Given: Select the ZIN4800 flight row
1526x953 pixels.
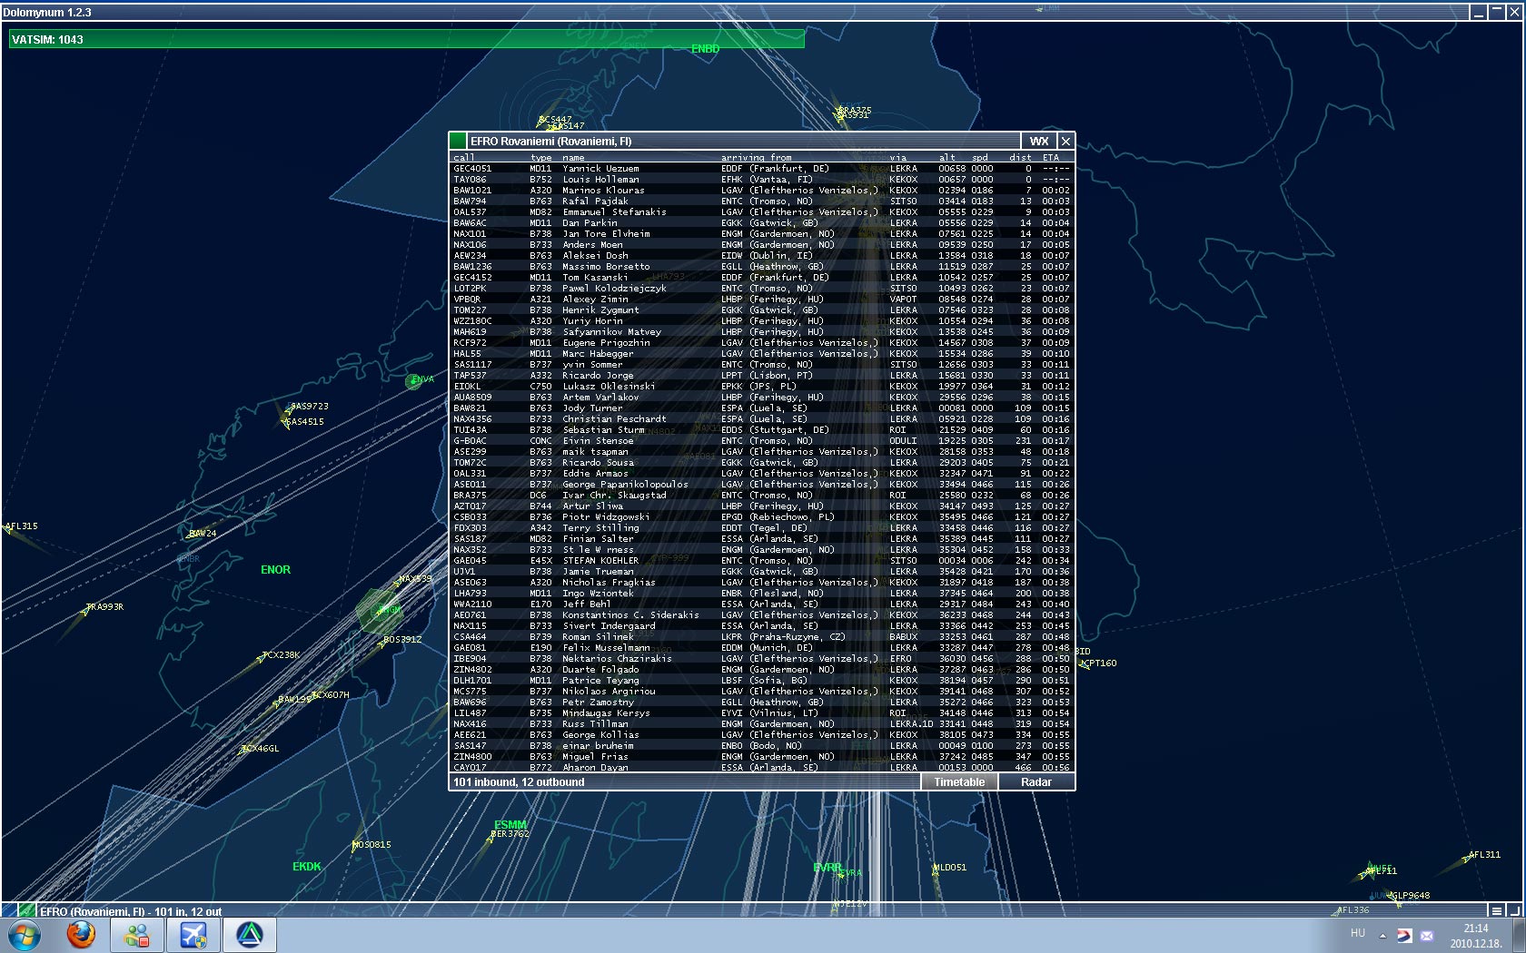Looking at the screenshot, I should coord(762,757).
